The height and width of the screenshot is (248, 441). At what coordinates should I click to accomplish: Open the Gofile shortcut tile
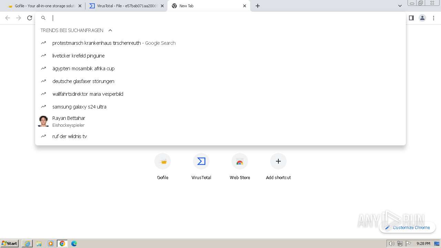click(x=163, y=167)
